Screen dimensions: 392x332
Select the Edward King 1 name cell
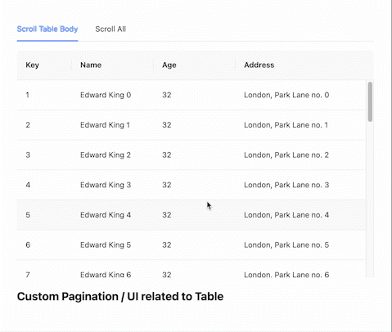105,125
